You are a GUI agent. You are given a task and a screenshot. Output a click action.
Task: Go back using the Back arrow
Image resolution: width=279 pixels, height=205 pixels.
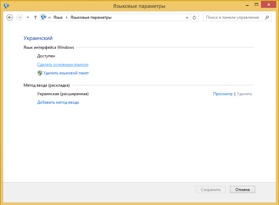click(x=10, y=17)
